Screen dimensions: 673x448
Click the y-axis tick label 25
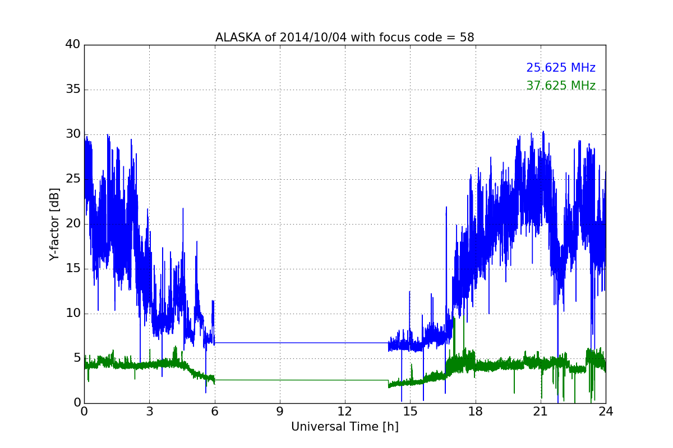[73, 179]
